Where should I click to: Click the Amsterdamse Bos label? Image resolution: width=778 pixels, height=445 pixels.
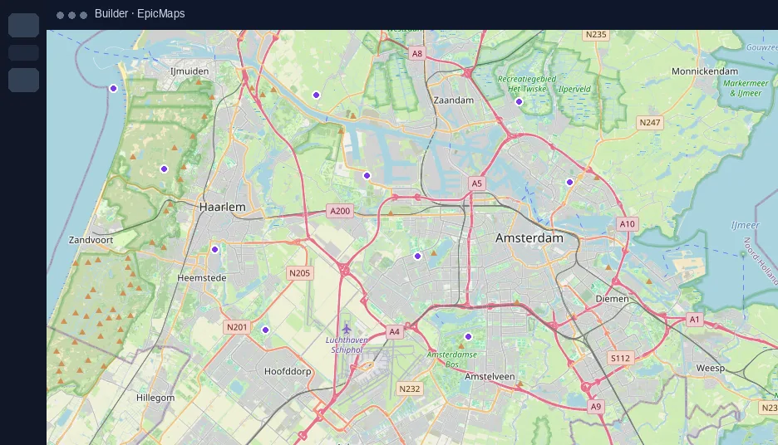click(452, 359)
